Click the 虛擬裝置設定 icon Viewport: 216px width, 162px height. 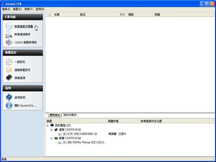click(x=9, y=70)
